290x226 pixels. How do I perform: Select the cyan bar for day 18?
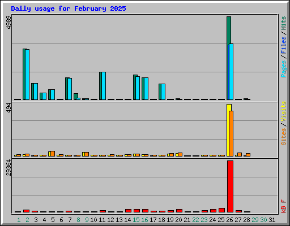coord(163,92)
